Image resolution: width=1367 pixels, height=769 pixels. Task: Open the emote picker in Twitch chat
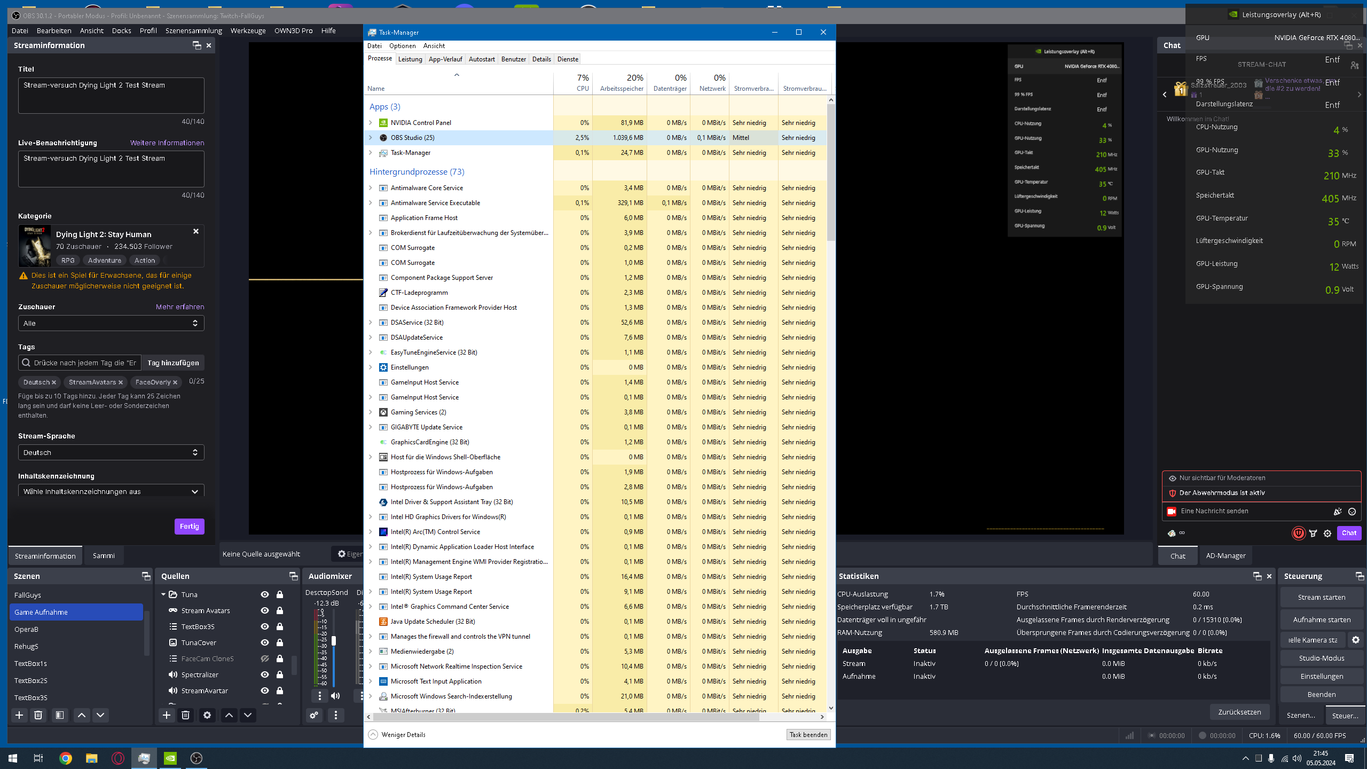(1352, 511)
